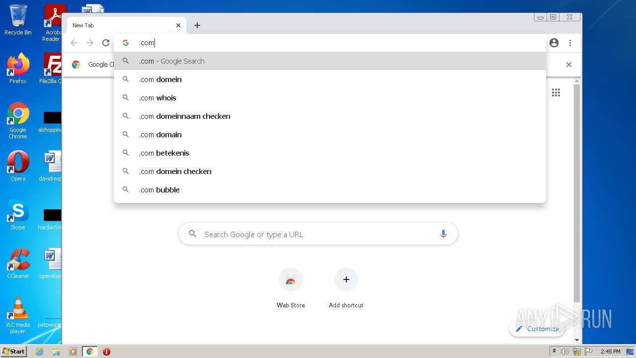Open the Chrome profile avatar menu

[x=554, y=43]
